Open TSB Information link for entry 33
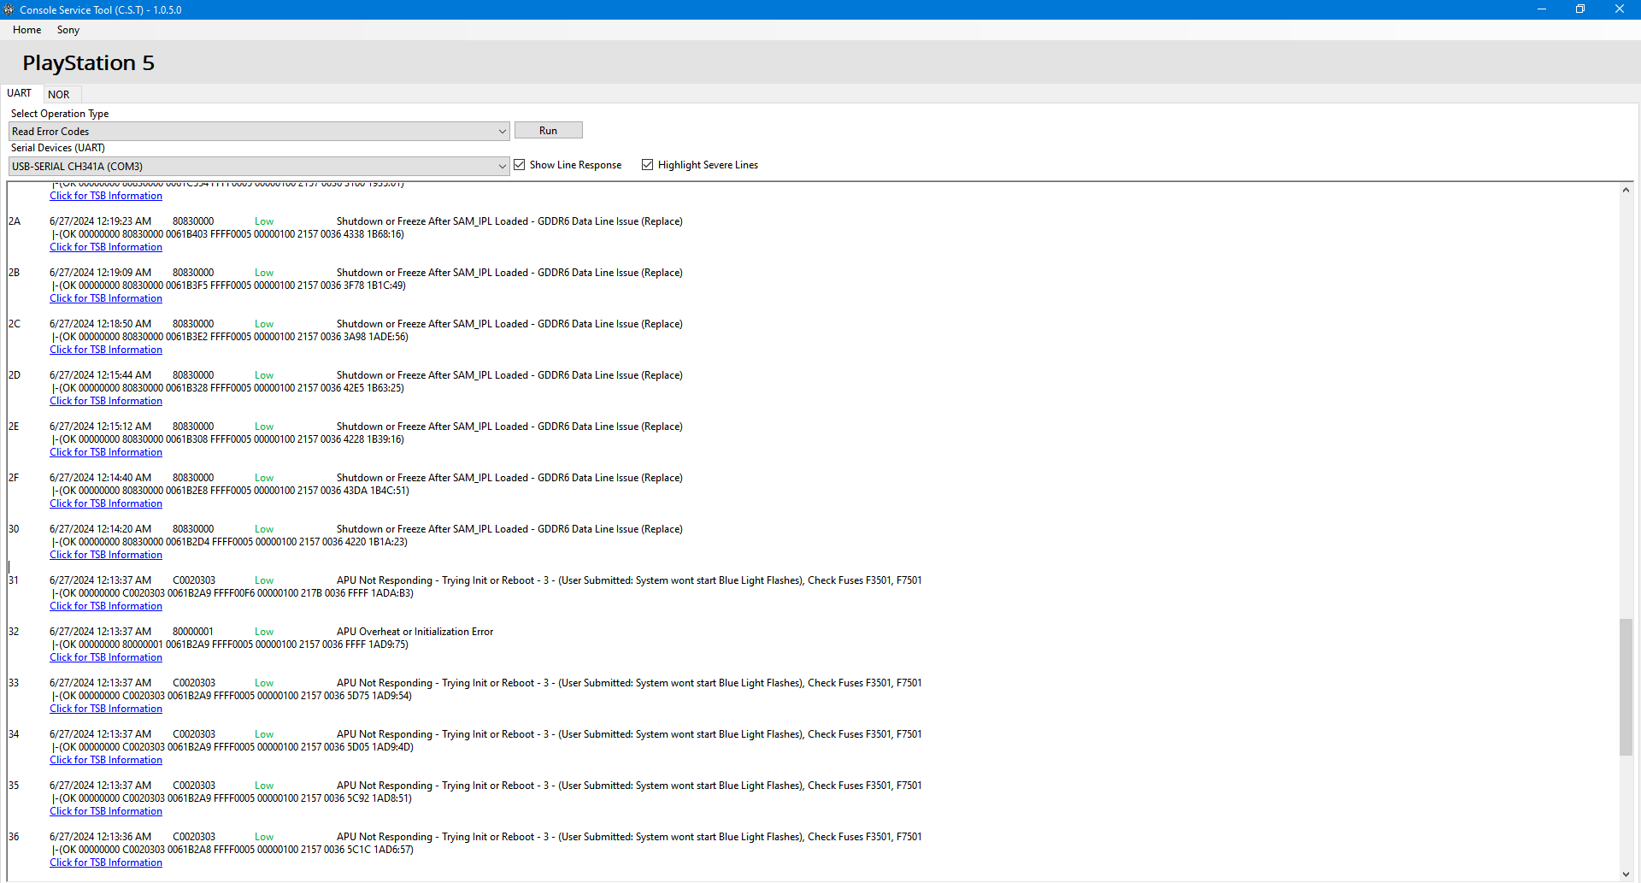This screenshot has height=883, width=1641. click(x=106, y=709)
